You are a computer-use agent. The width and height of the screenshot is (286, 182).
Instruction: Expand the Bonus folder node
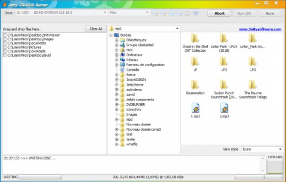point(117,75)
